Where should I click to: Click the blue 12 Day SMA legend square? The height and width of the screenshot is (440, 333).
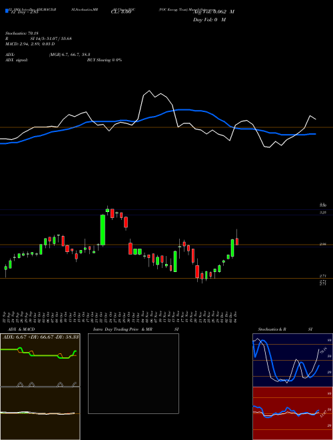7,11
